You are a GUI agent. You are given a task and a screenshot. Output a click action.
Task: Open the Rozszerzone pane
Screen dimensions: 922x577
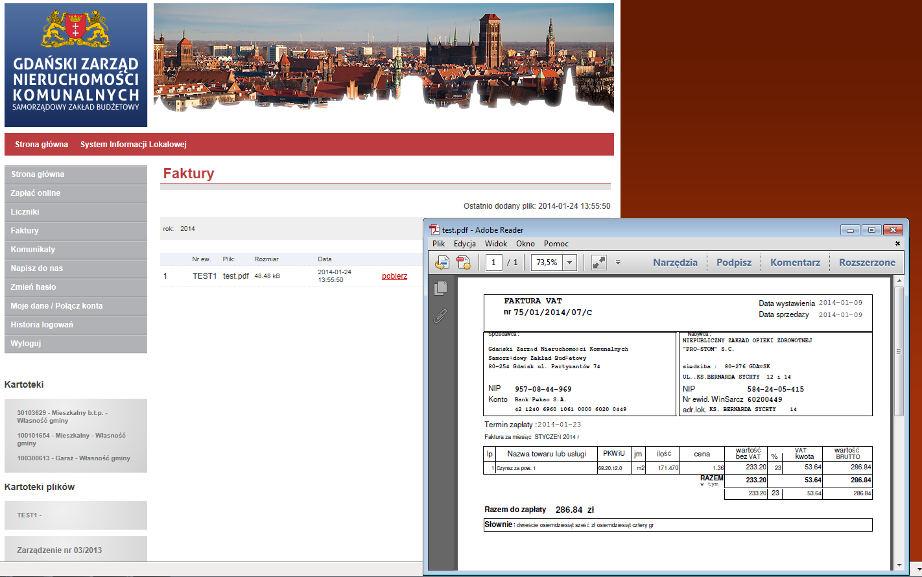point(867,263)
